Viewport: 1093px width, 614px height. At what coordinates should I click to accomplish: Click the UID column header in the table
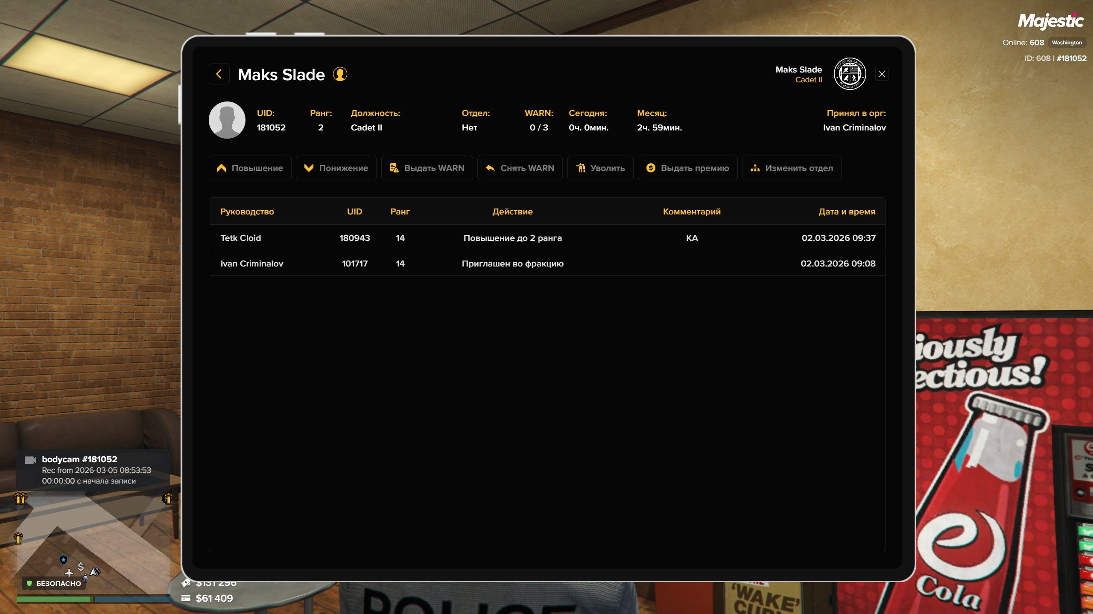click(354, 211)
